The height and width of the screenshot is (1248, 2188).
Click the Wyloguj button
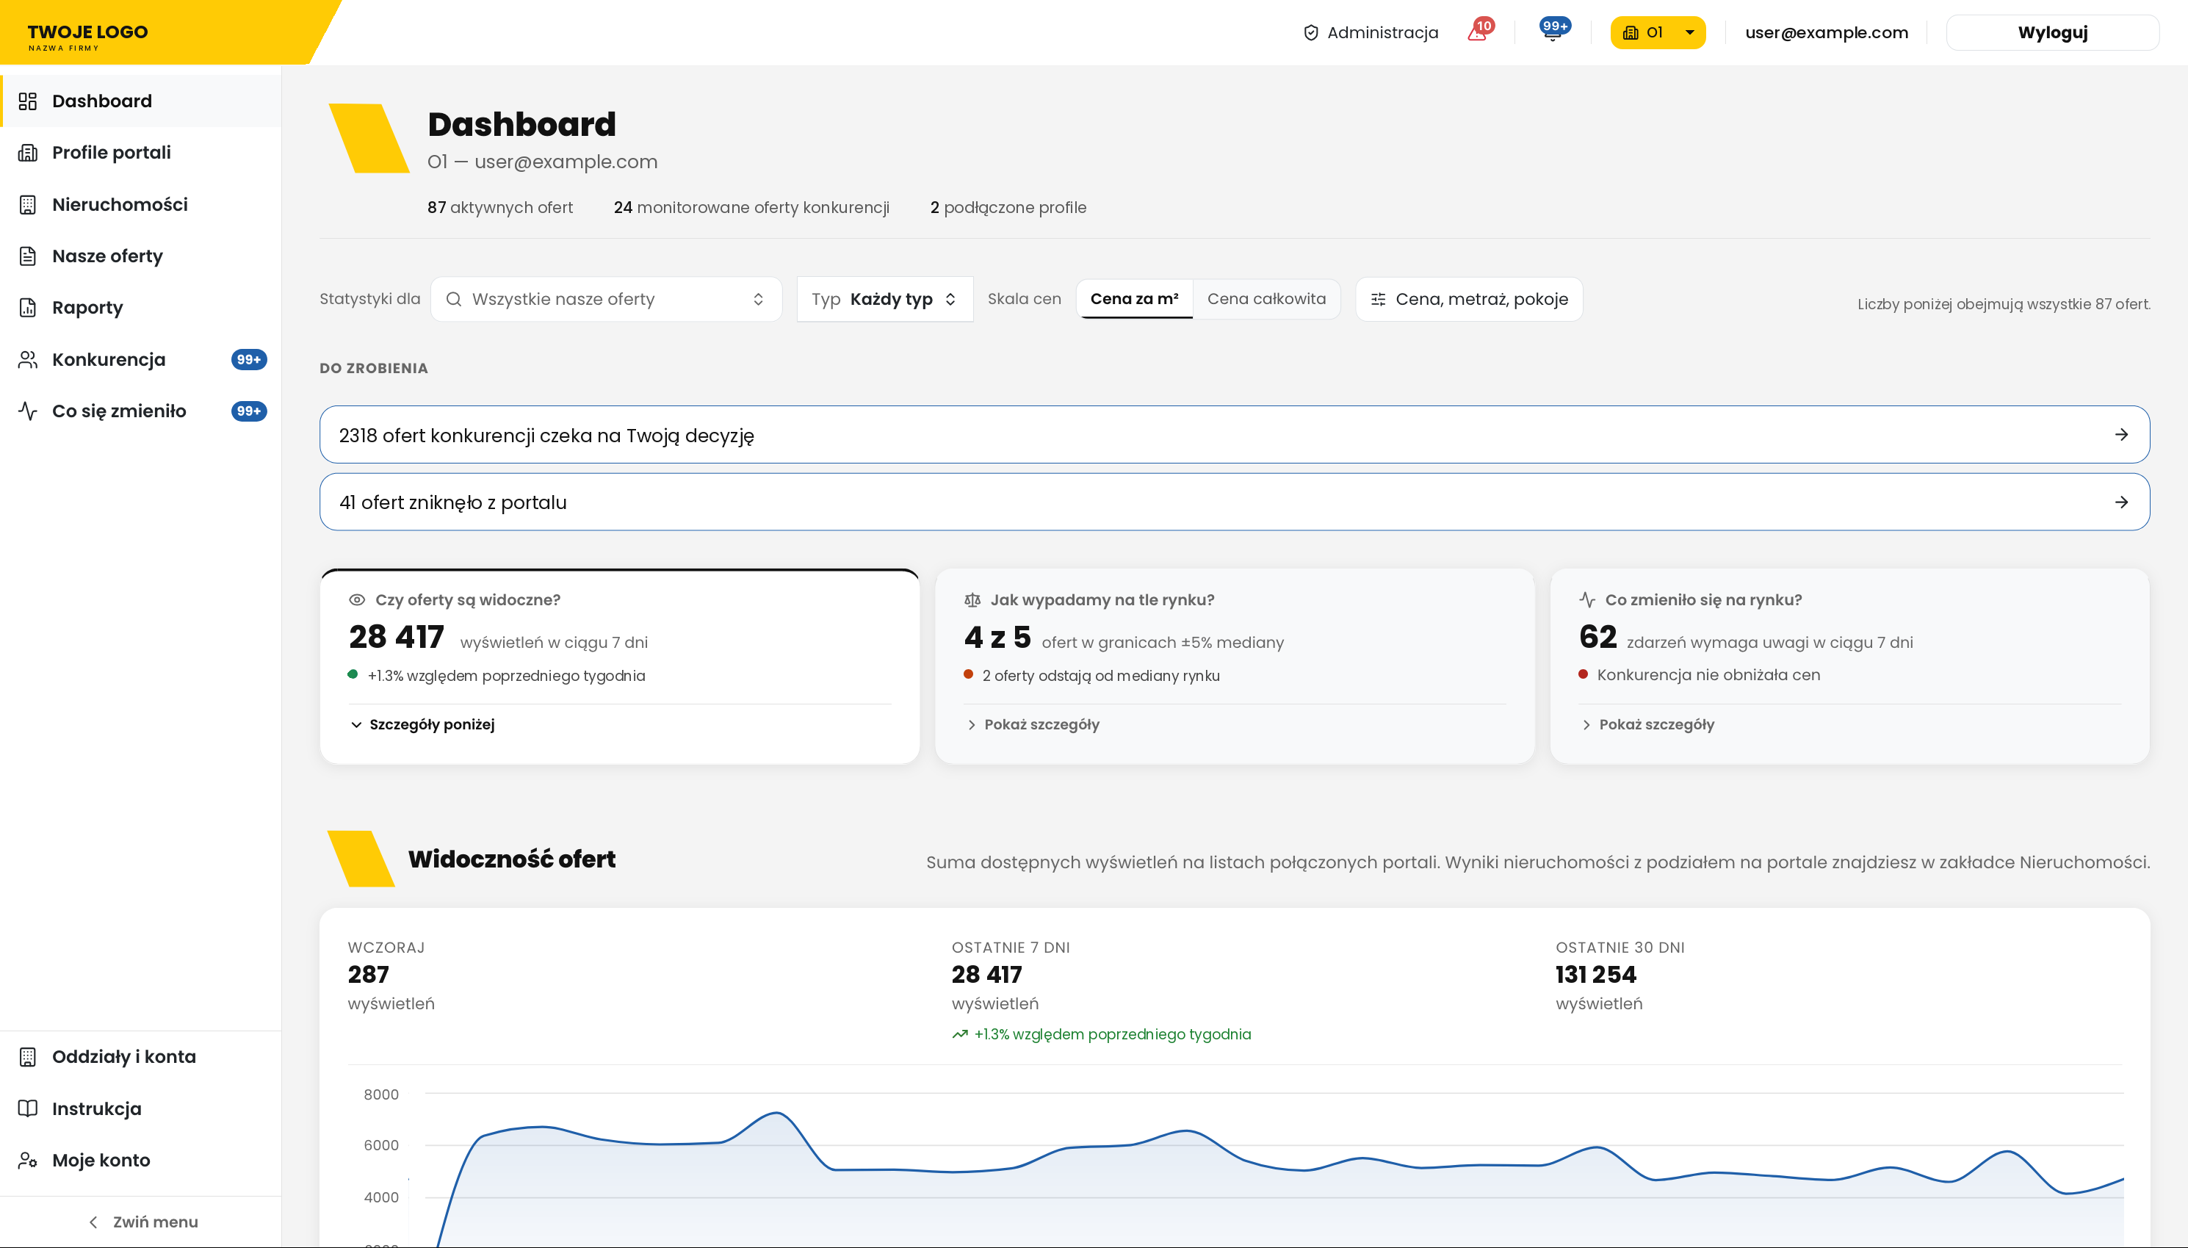coord(2051,32)
